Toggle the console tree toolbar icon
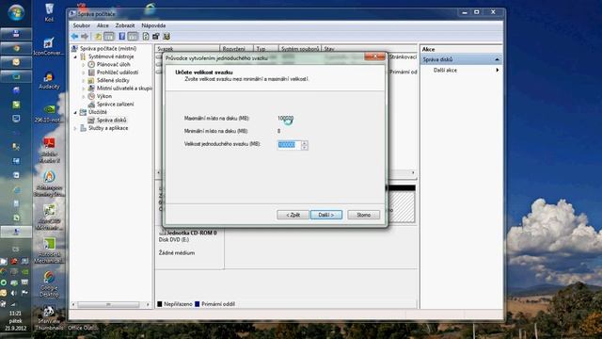This screenshot has height=339, width=602. click(x=109, y=37)
